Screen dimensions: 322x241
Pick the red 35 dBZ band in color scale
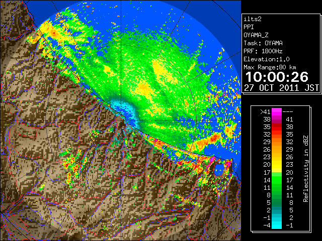277,127
